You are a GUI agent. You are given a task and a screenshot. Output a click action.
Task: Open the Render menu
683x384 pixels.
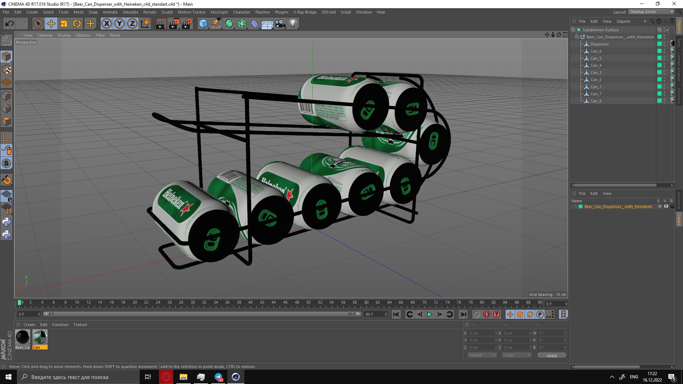150,12
